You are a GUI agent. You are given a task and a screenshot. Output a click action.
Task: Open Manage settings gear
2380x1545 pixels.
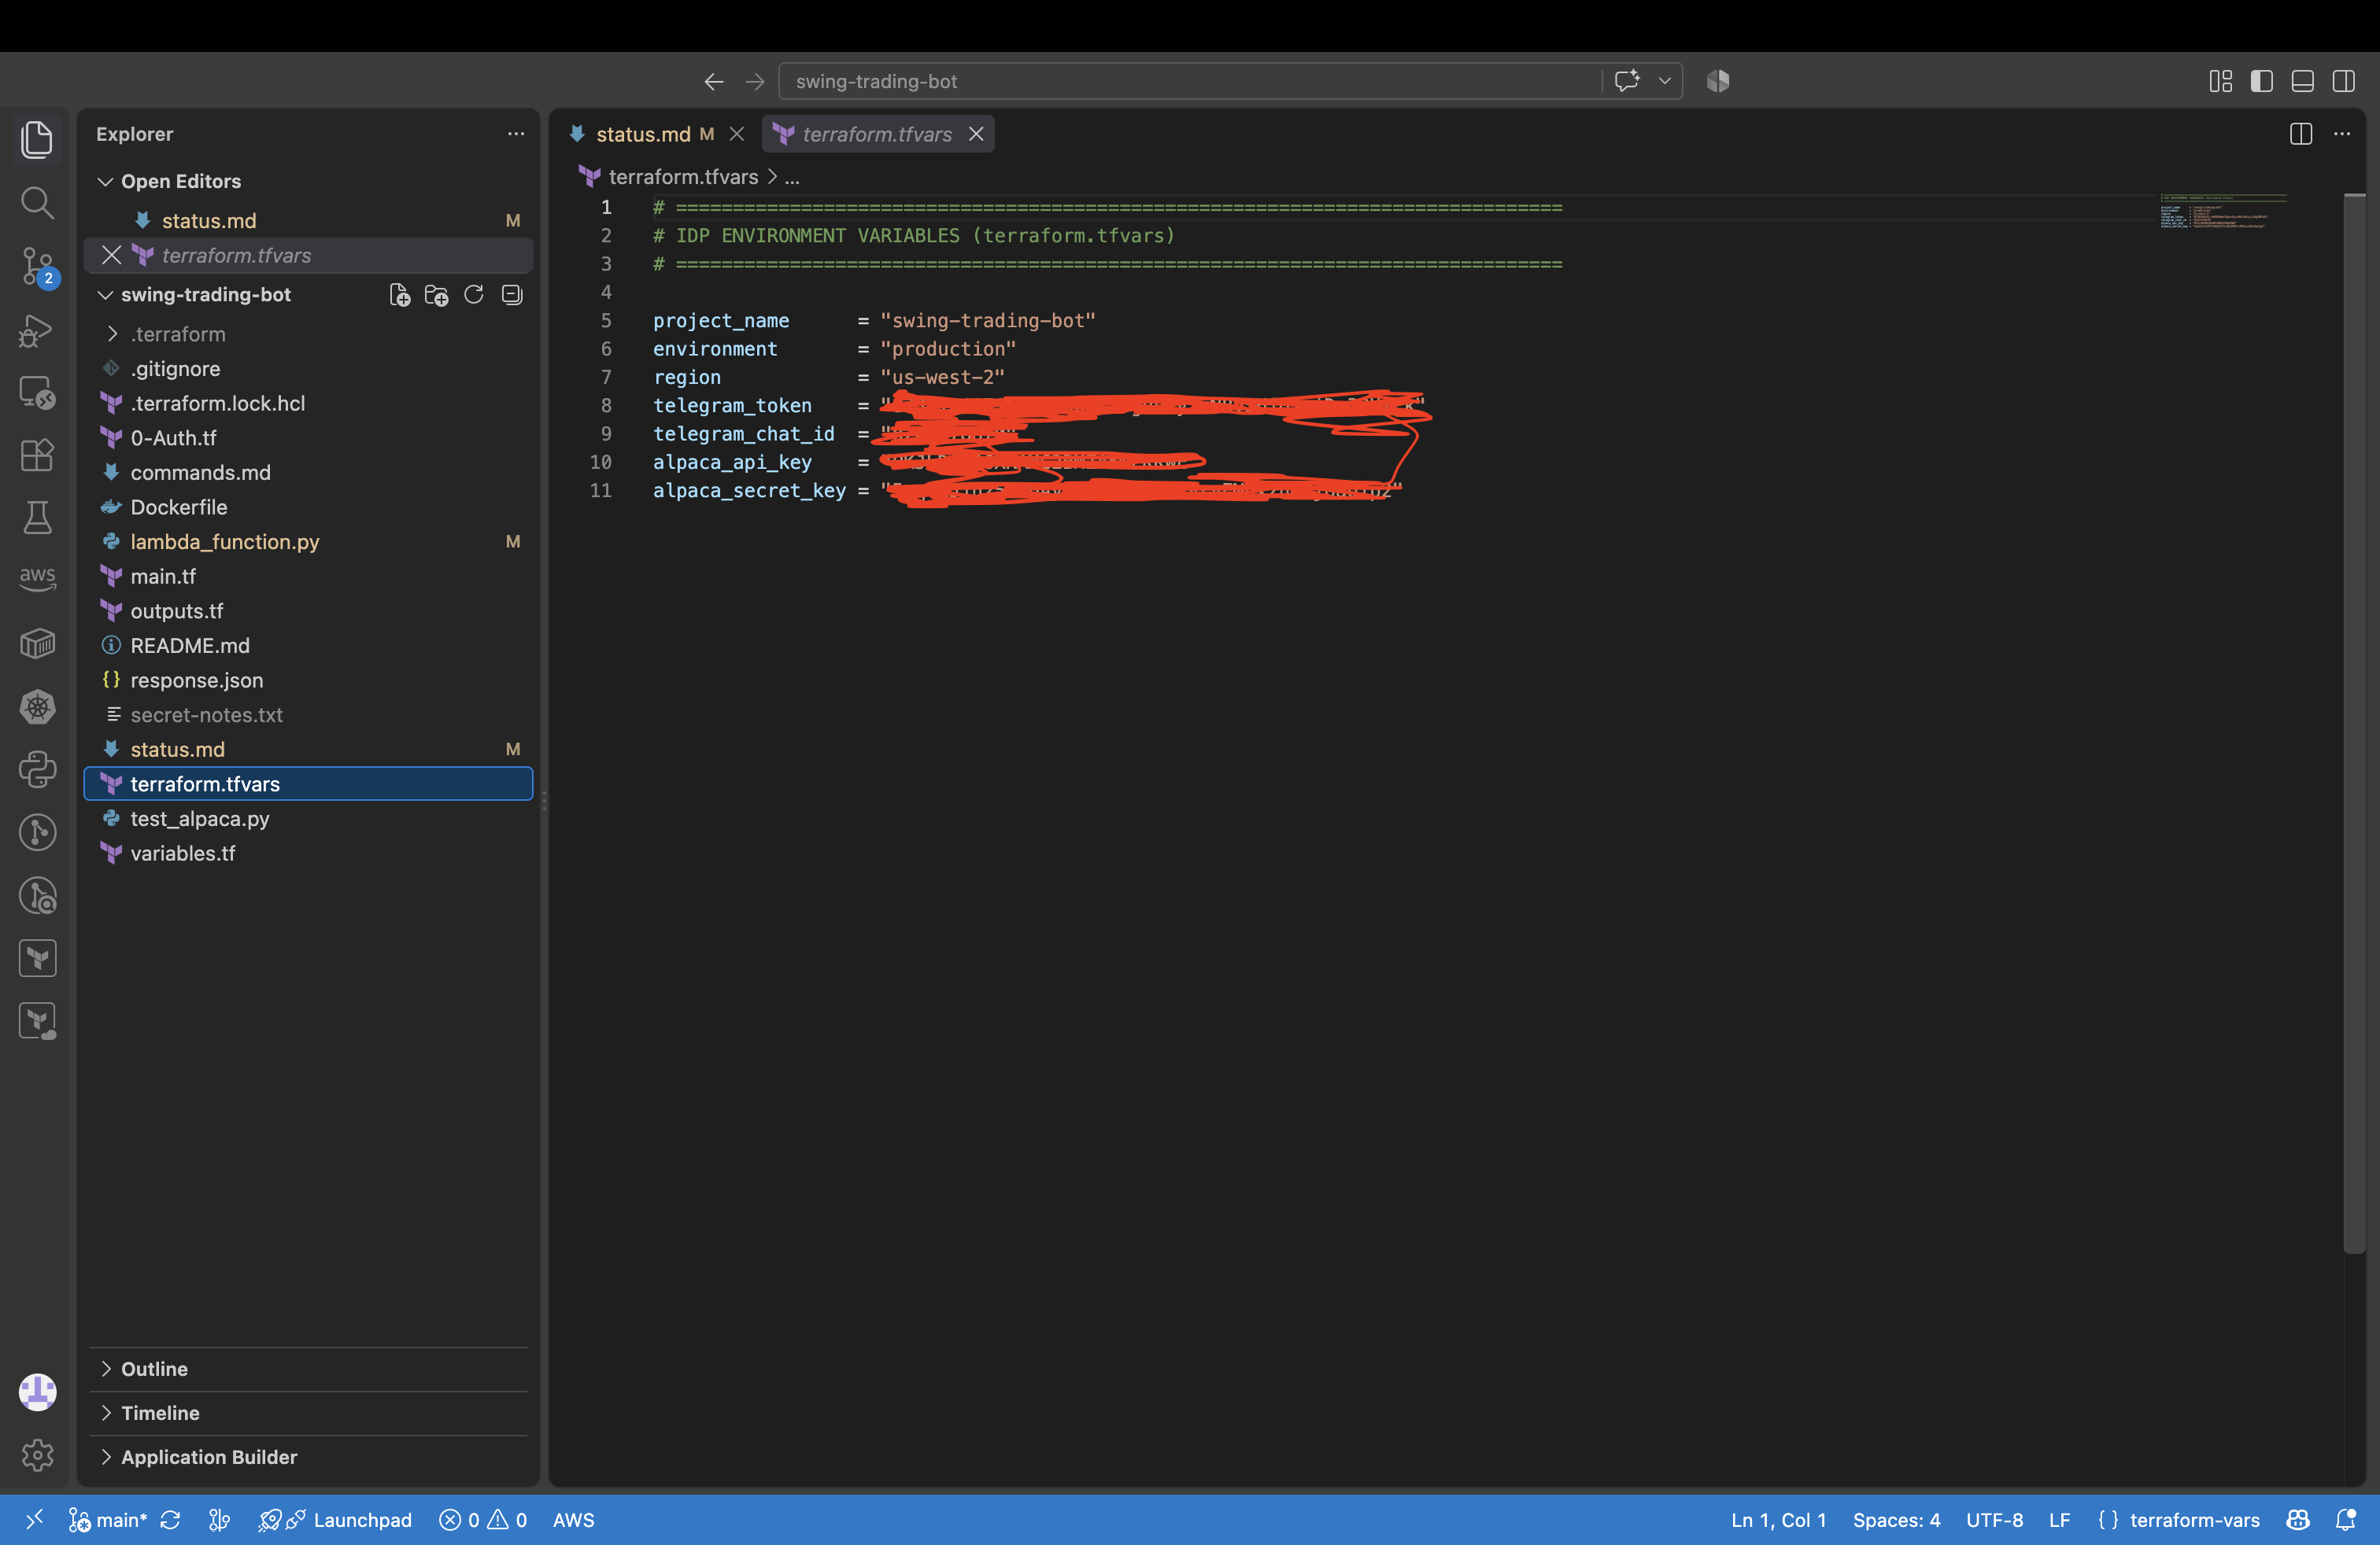coord(37,1455)
